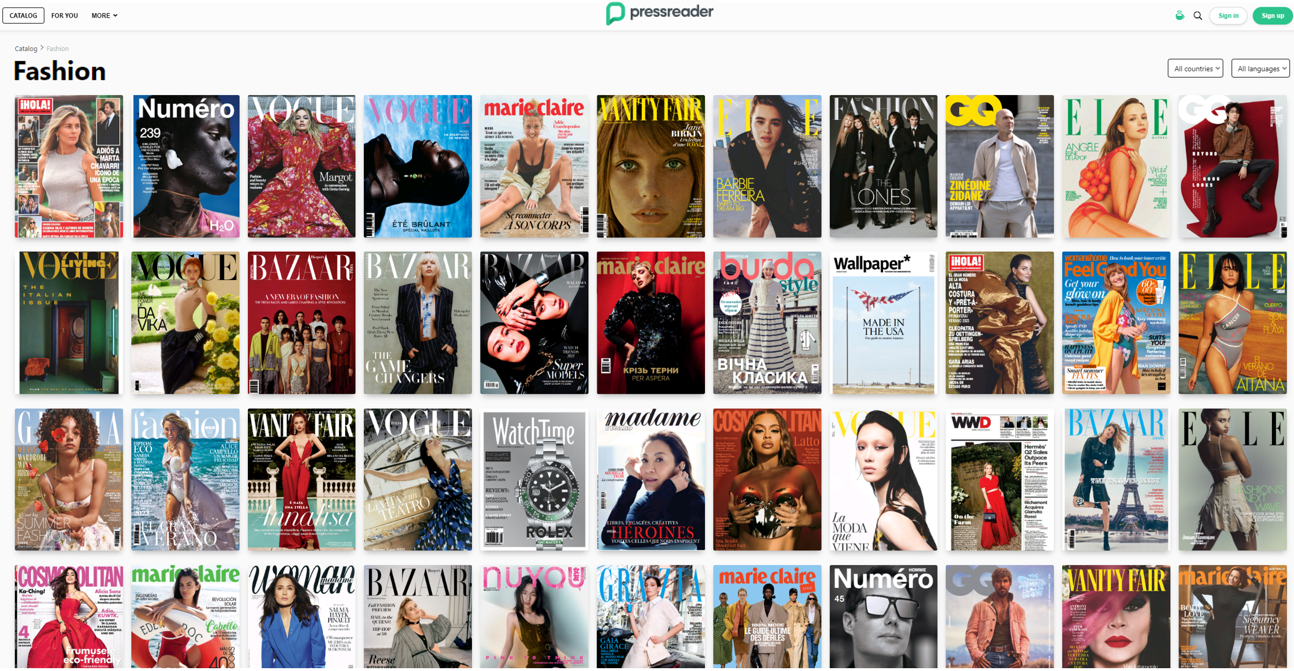Open the Numéro 239 magazine cover
Image resolution: width=1294 pixels, height=671 pixels.
pyautogui.click(x=186, y=166)
